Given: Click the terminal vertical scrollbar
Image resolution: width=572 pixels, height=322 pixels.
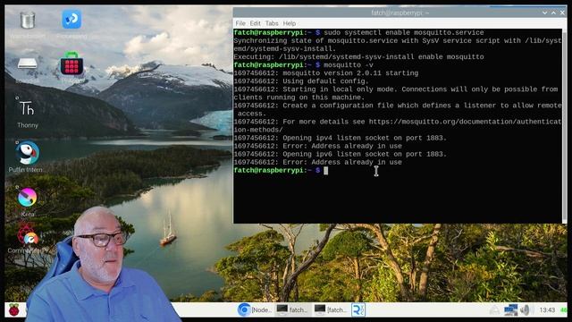Looking at the screenshot, I should pyautogui.click(x=564, y=126).
